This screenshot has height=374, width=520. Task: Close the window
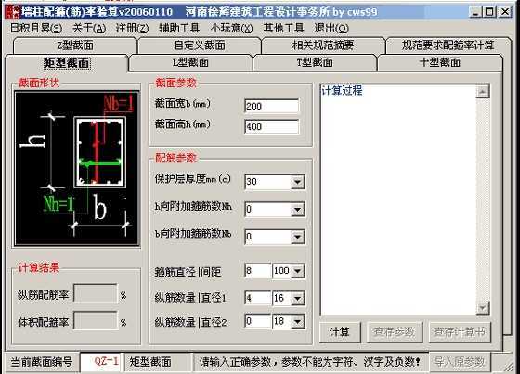[x=505, y=12]
